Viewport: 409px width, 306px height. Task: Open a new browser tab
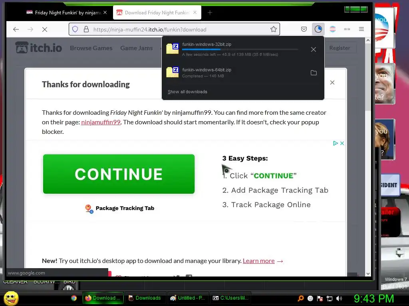[210, 12]
